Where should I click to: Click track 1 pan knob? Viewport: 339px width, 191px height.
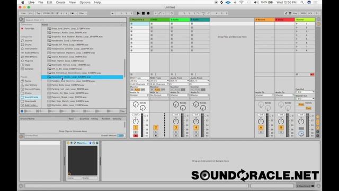pos(136,121)
